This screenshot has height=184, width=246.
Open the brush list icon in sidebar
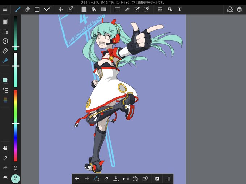tap(5, 90)
